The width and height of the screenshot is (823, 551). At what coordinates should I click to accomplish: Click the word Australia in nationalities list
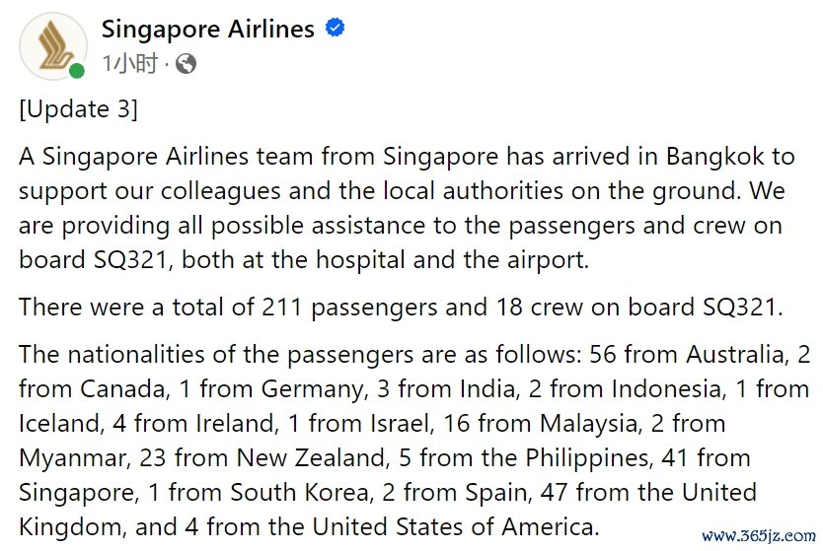[x=735, y=355]
